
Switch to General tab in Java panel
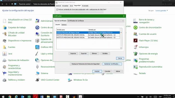tap(58, 6)
